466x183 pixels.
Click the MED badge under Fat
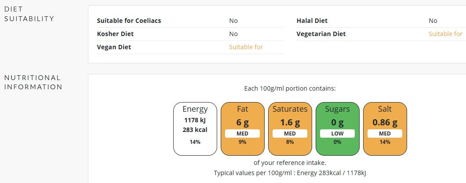pyautogui.click(x=243, y=134)
